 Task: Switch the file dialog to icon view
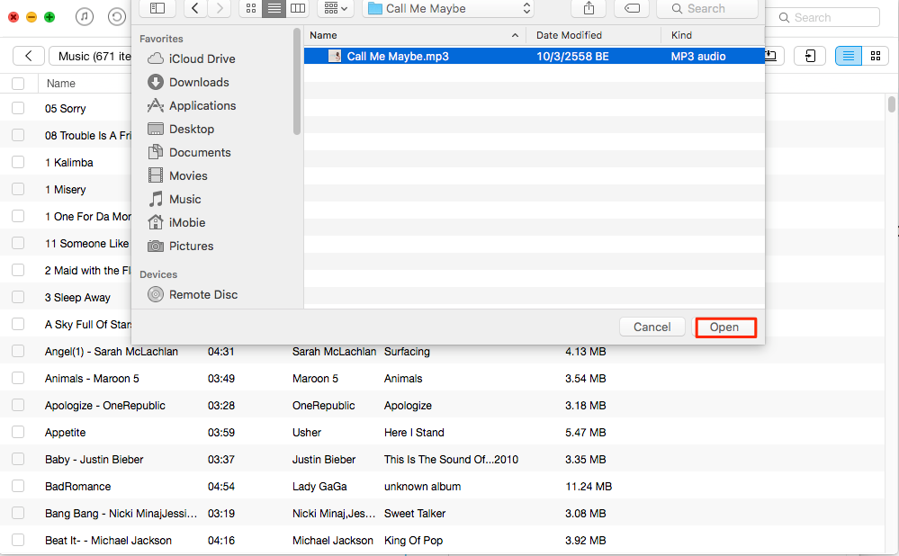tap(250, 9)
